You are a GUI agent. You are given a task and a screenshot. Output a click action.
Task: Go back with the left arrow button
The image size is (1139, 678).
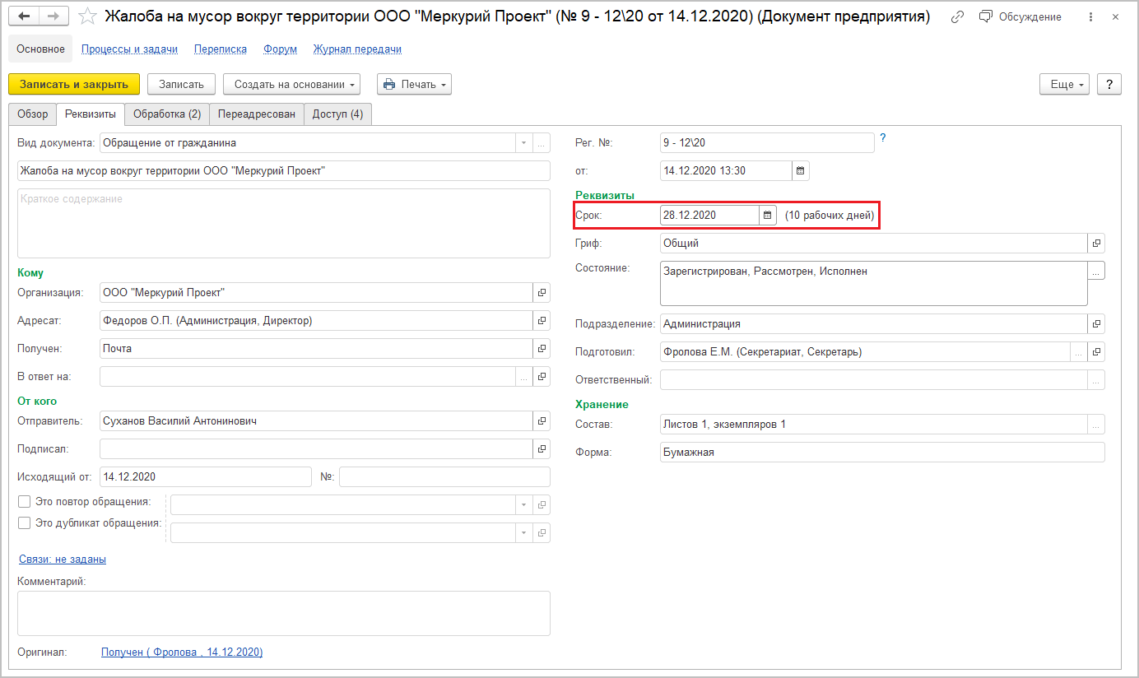[x=24, y=16]
